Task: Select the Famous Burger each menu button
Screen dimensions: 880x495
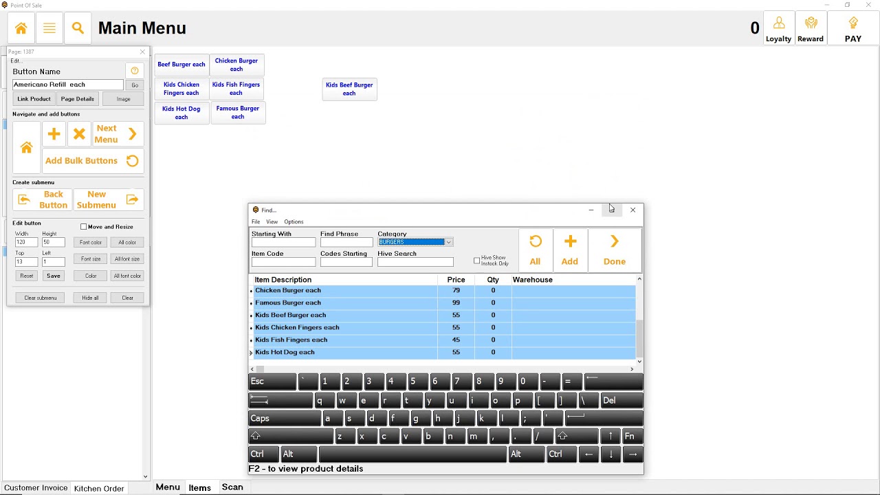Action: pyautogui.click(x=238, y=113)
